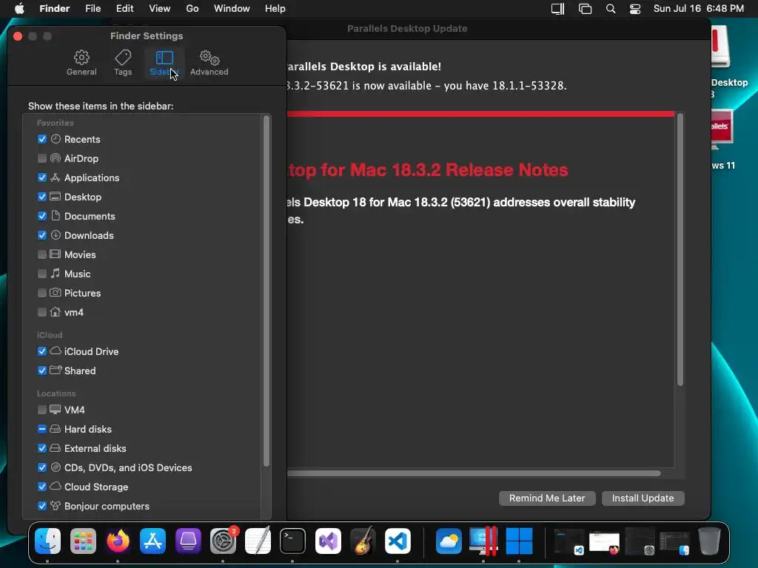Switch to the Tags tab
Screen dimensions: 758x568
123,63
